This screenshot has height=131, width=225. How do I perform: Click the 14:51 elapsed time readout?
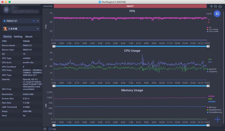[x=209, y=14]
